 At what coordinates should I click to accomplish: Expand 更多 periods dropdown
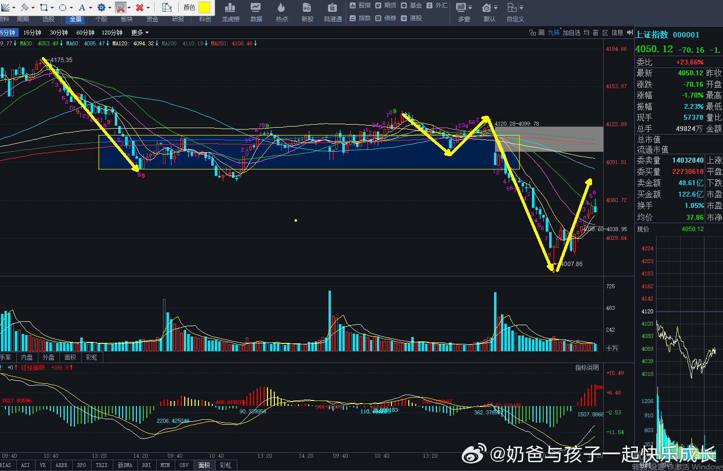pyautogui.click(x=140, y=33)
